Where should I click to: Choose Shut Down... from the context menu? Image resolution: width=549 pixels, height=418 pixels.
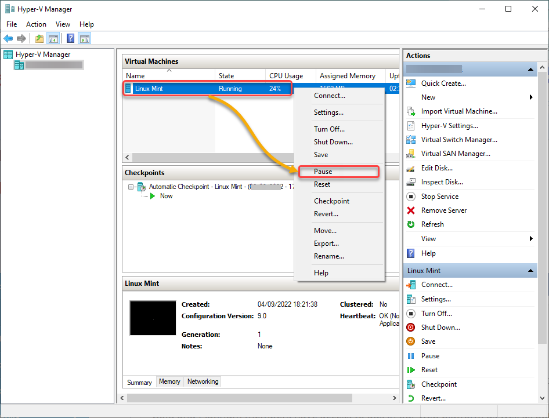pyautogui.click(x=339, y=142)
